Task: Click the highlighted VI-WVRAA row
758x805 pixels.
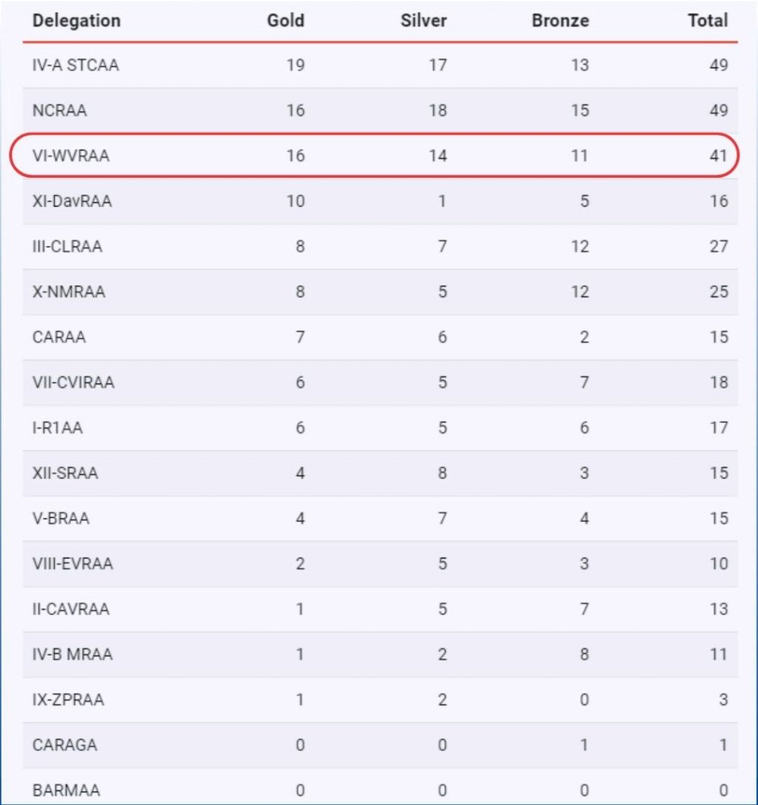Action: [x=374, y=156]
